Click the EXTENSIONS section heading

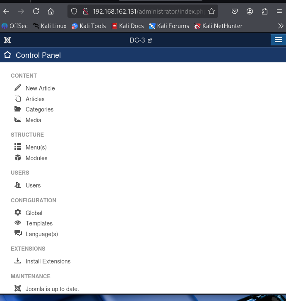click(28, 249)
